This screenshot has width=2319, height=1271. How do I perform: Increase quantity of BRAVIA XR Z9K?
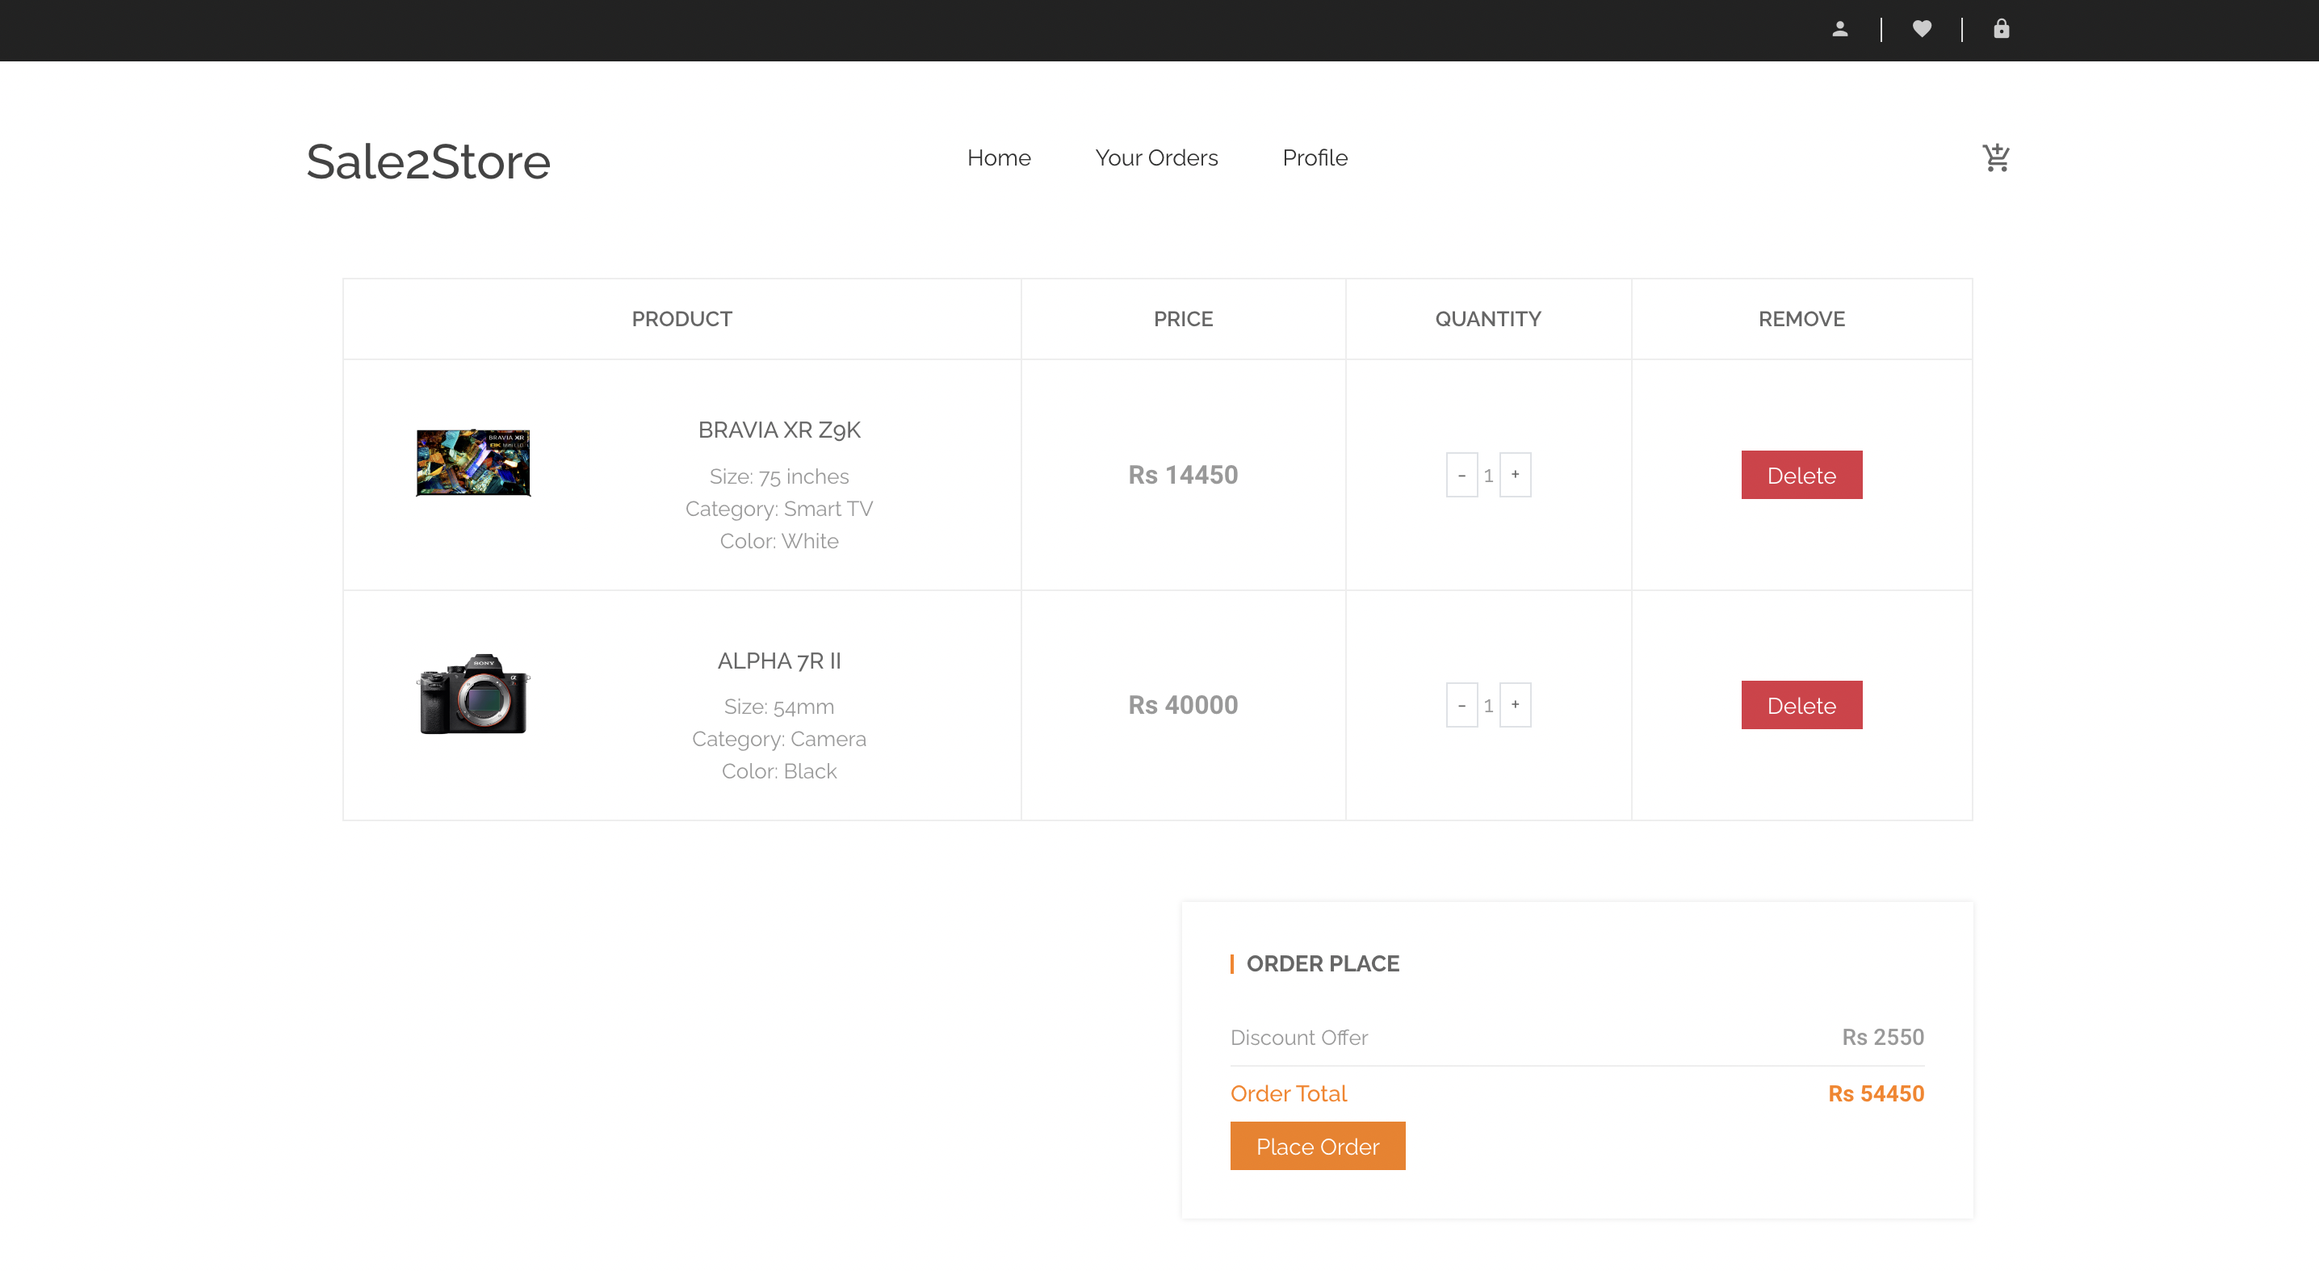[1515, 474]
